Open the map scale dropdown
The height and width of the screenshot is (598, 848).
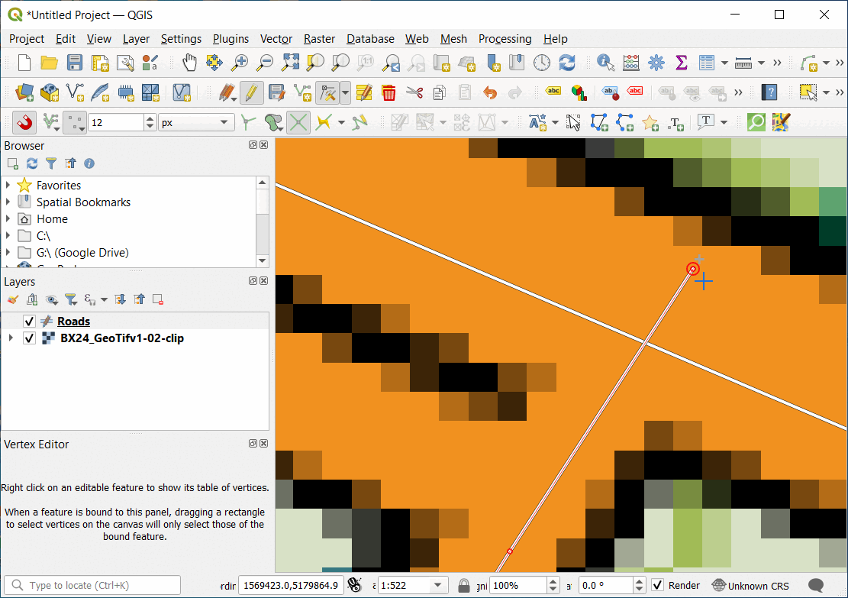438,586
